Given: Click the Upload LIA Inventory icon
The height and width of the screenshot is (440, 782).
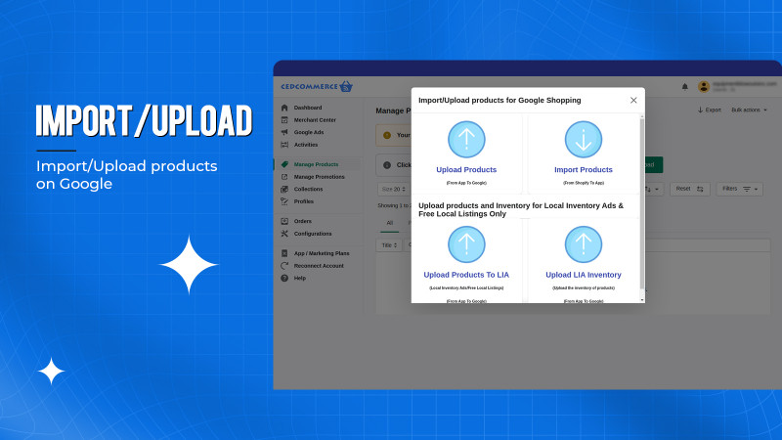Looking at the screenshot, I should coord(584,244).
